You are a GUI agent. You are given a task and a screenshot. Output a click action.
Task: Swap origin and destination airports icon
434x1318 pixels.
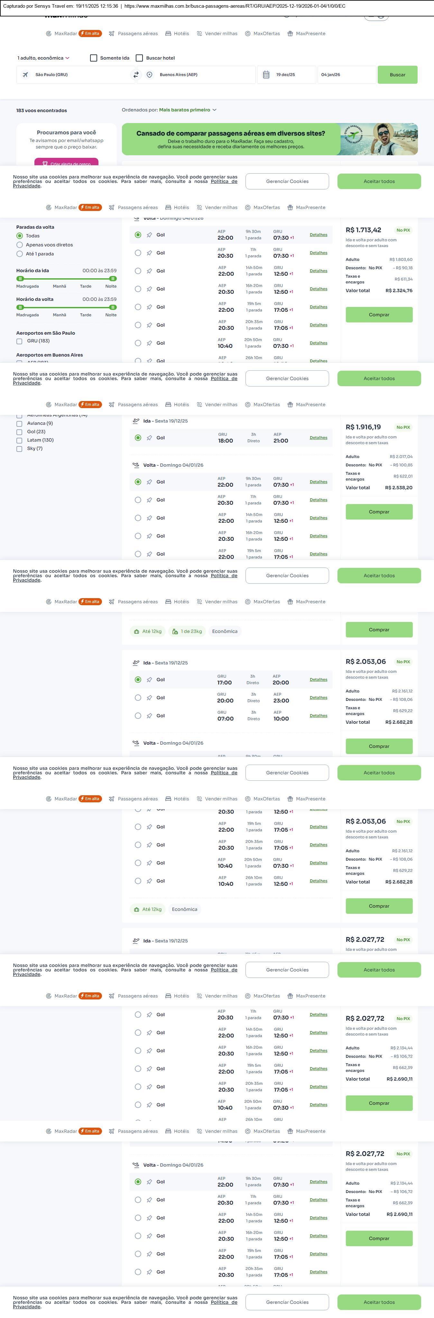coord(136,75)
